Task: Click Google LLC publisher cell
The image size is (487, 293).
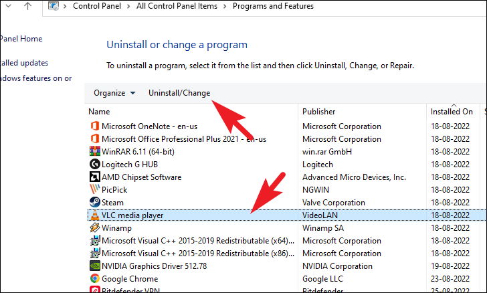Action: (x=322, y=279)
